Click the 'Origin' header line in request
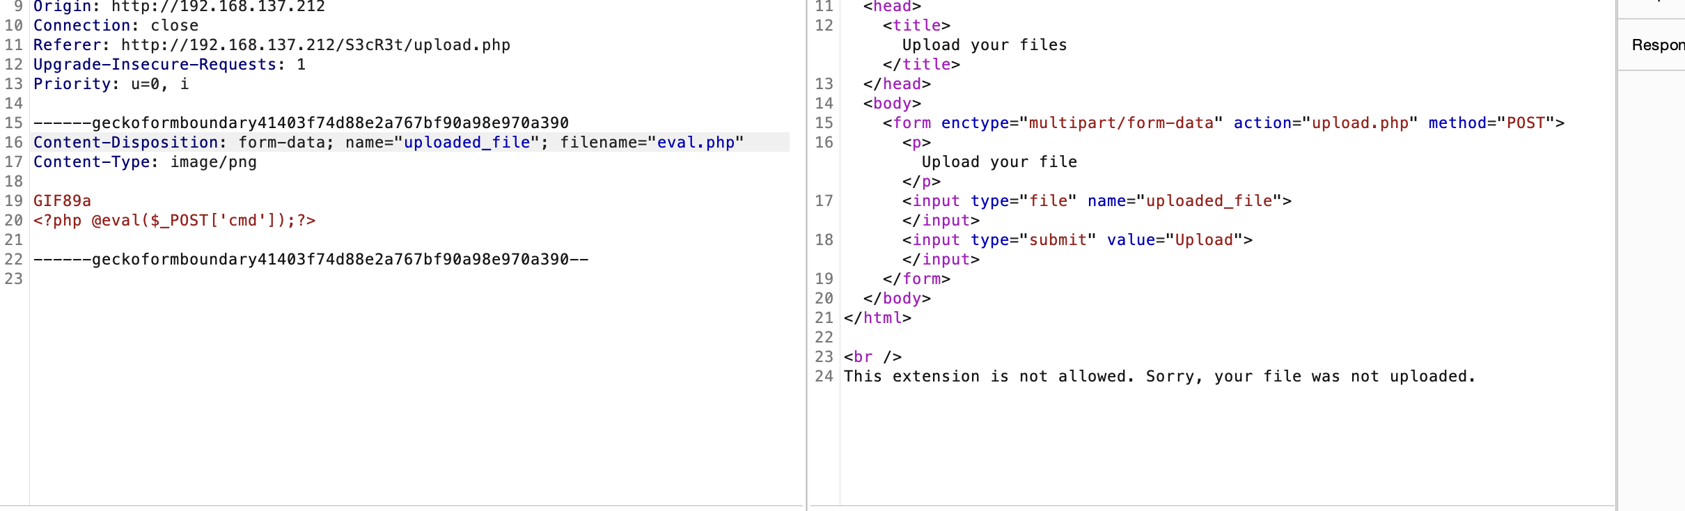This screenshot has height=511, width=1685. click(179, 7)
